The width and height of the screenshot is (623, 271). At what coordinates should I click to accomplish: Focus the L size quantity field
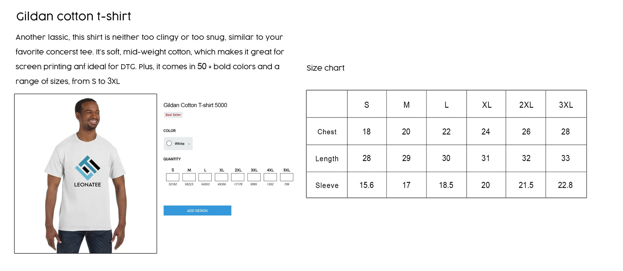click(x=205, y=177)
